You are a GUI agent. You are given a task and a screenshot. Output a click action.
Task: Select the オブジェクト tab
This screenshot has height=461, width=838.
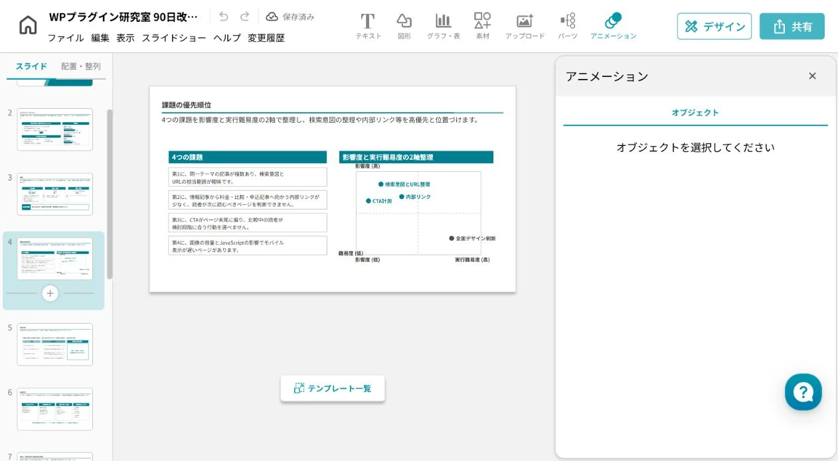pyautogui.click(x=695, y=113)
